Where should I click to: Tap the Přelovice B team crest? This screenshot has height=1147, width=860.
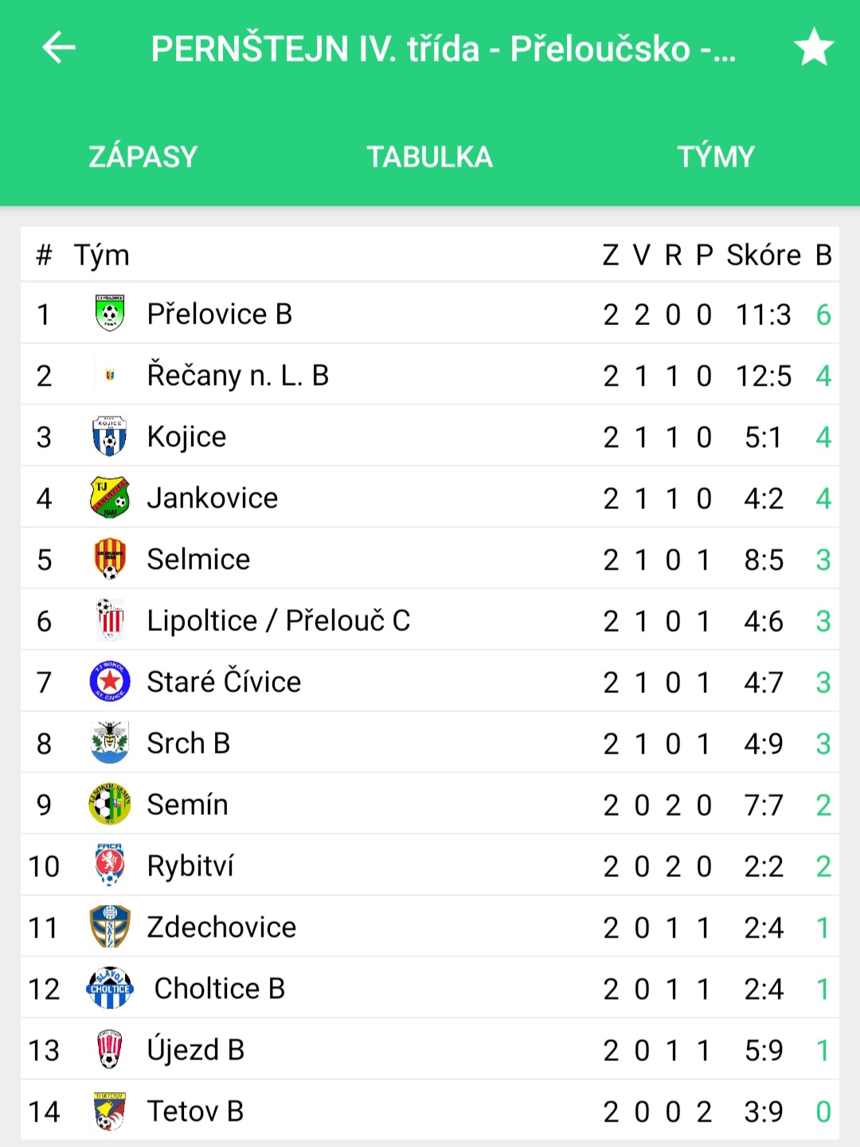110,314
